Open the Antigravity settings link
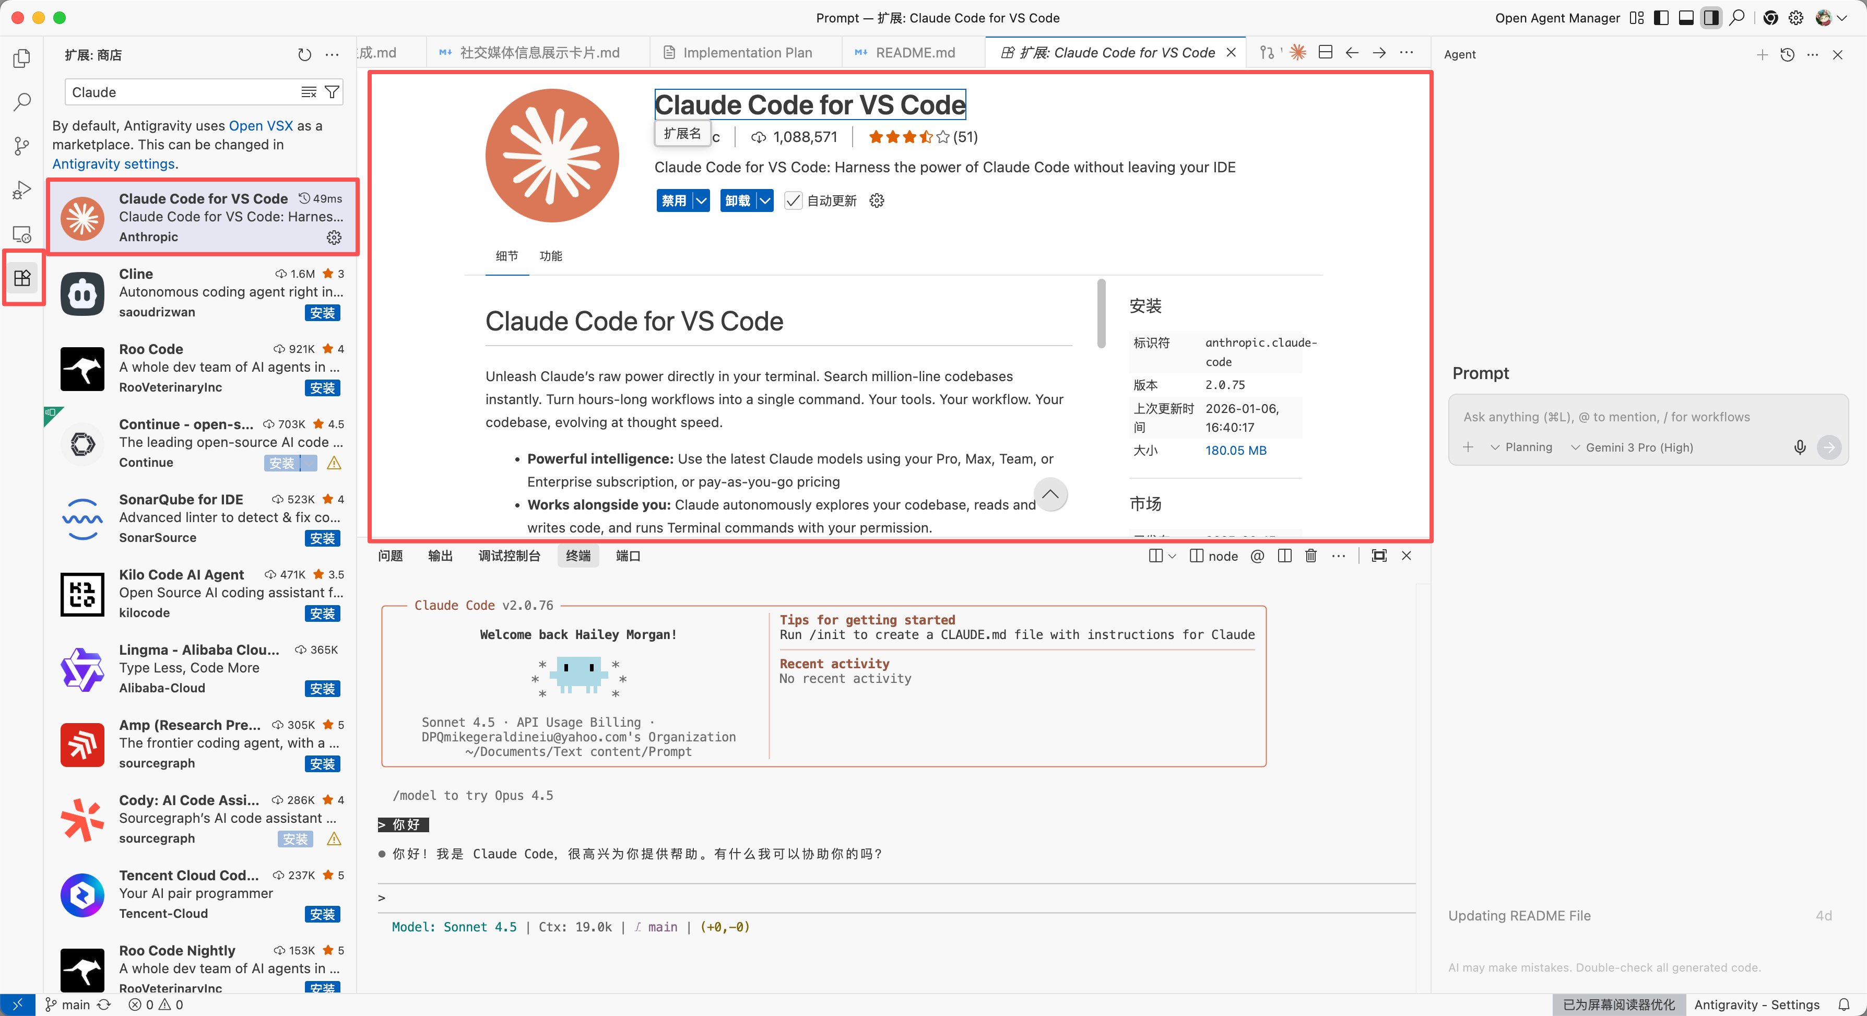The image size is (1867, 1016). point(113,164)
